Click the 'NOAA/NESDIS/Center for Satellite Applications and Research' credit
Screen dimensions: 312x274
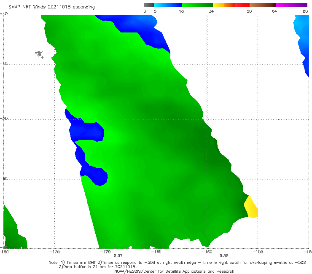tap(174, 271)
